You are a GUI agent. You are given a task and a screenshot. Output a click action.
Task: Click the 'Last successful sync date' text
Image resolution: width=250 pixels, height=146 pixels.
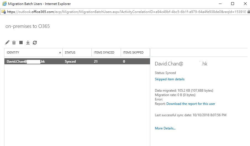coord(191,115)
